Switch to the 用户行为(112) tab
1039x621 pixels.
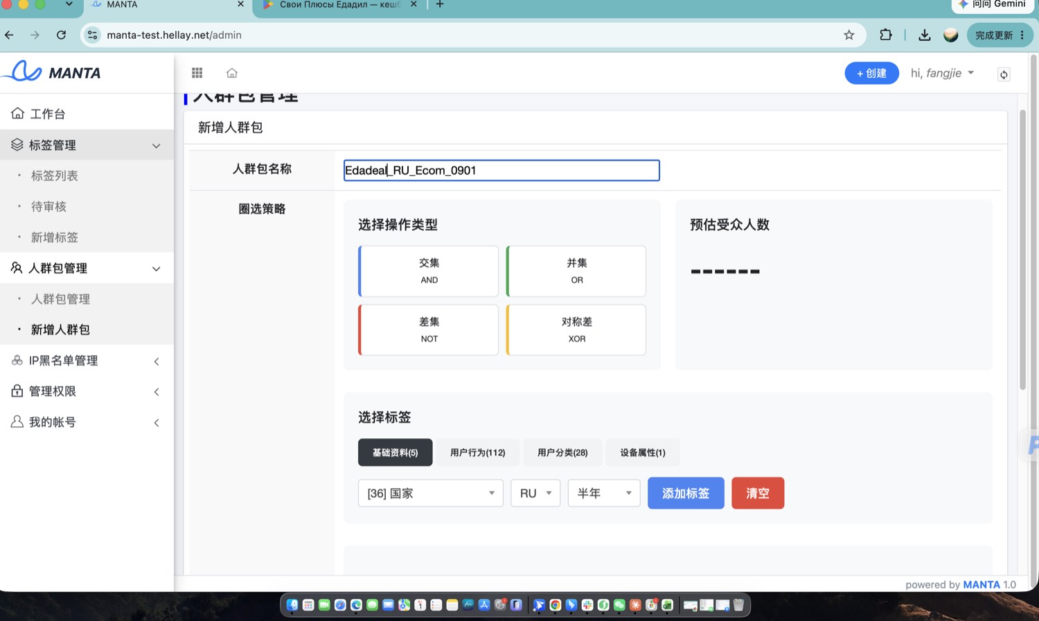(477, 452)
